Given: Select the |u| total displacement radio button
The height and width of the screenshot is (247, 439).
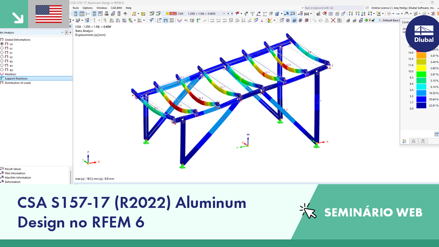Looking at the screenshot, I should 2,44.
